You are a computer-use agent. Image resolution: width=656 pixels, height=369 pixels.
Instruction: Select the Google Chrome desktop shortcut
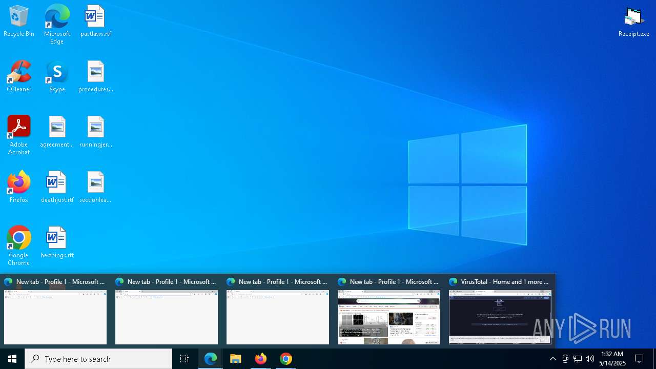pyautogui.click(x=19, y=246)
